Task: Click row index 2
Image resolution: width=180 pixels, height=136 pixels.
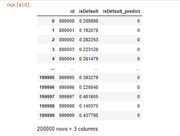Action: (53, 40)
